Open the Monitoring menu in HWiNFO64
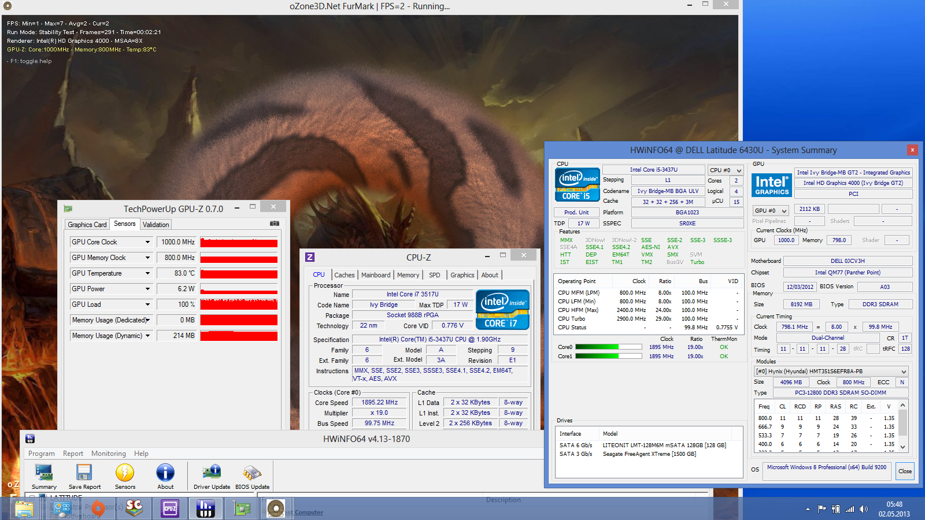 pyautogui.click(x=108, y=454)
